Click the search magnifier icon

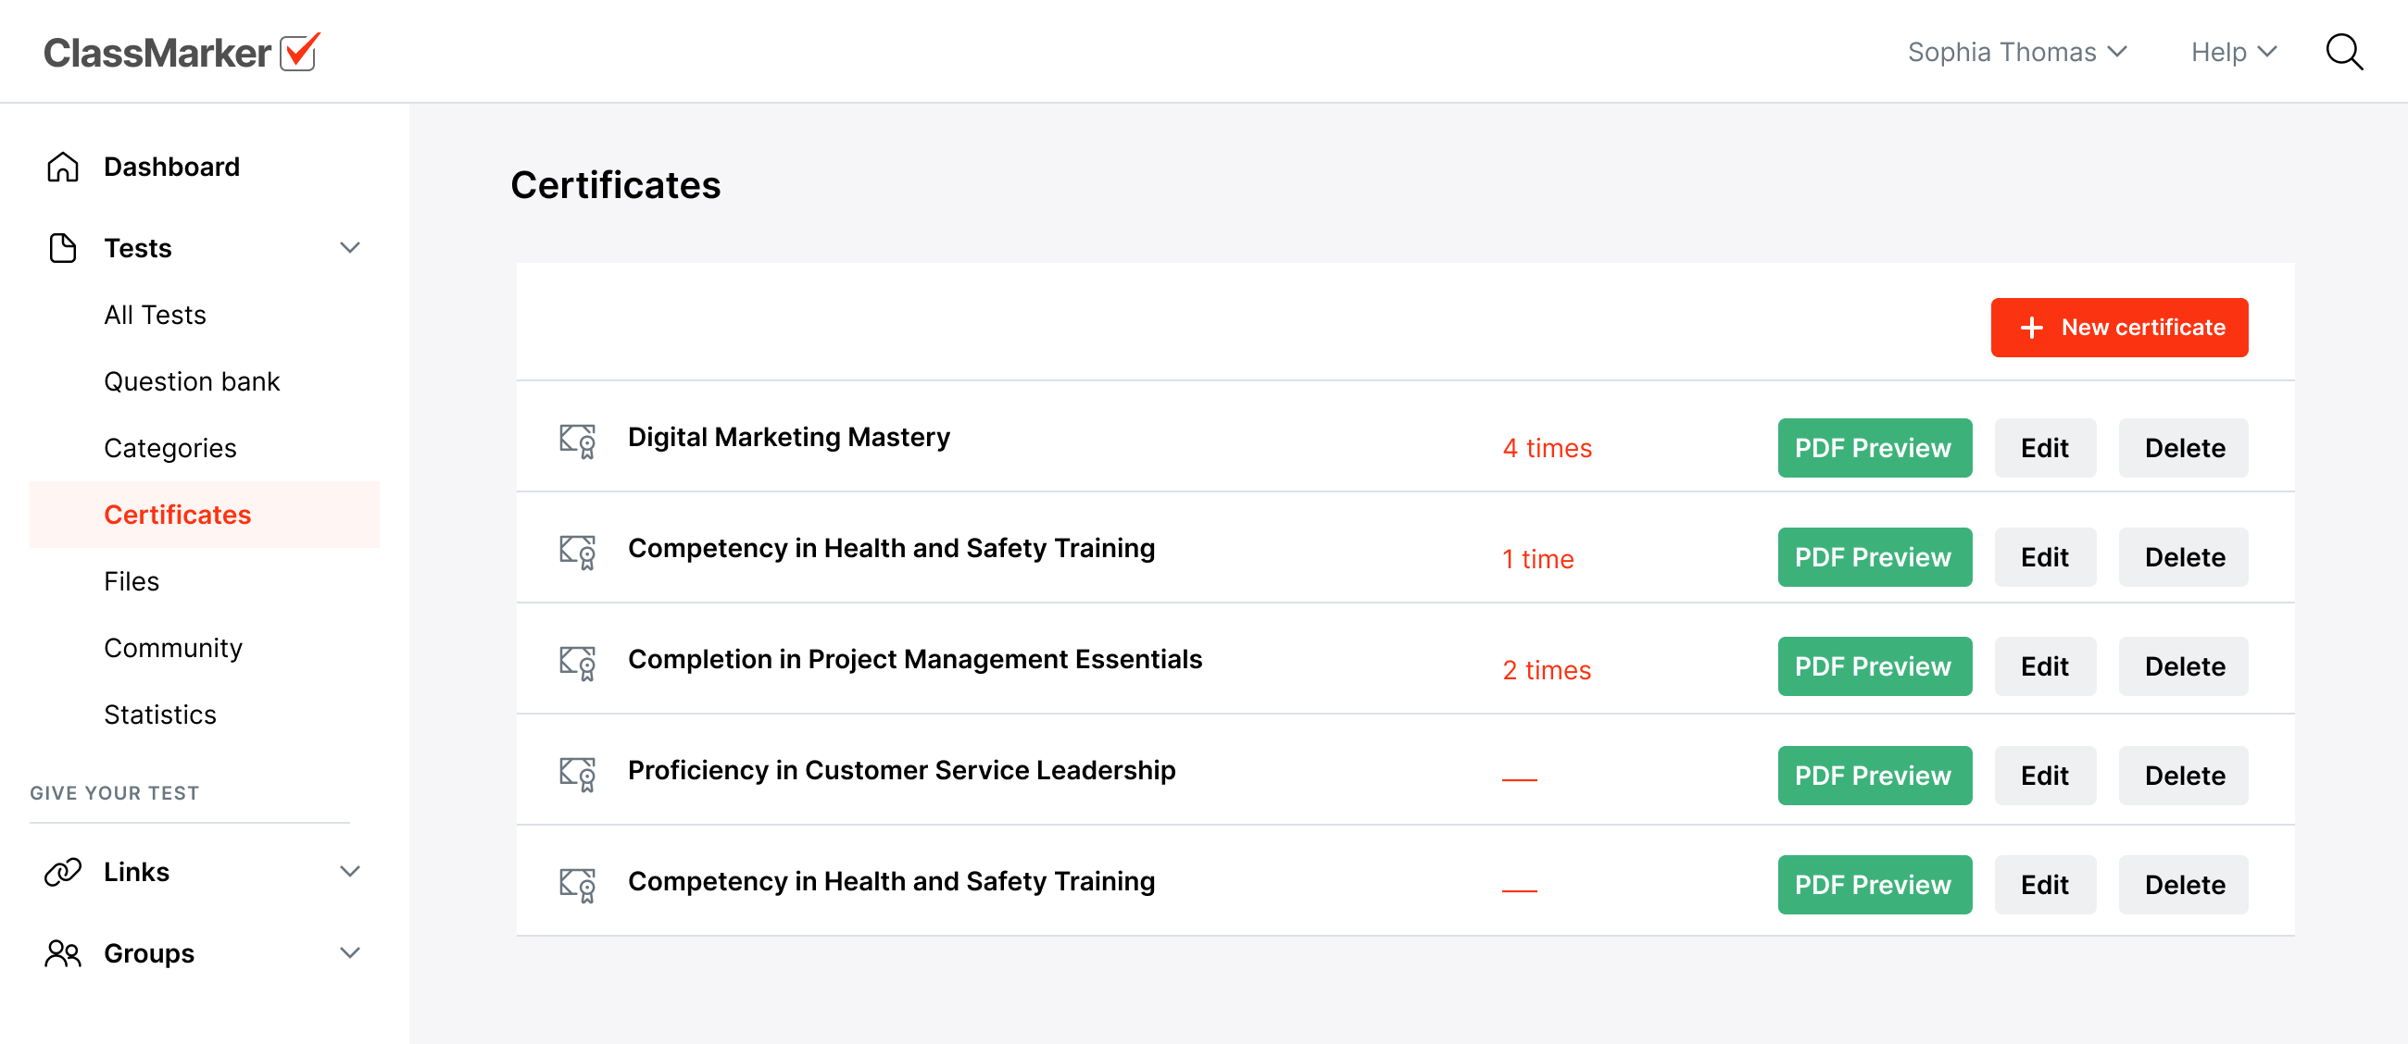tap(2343, 53)
